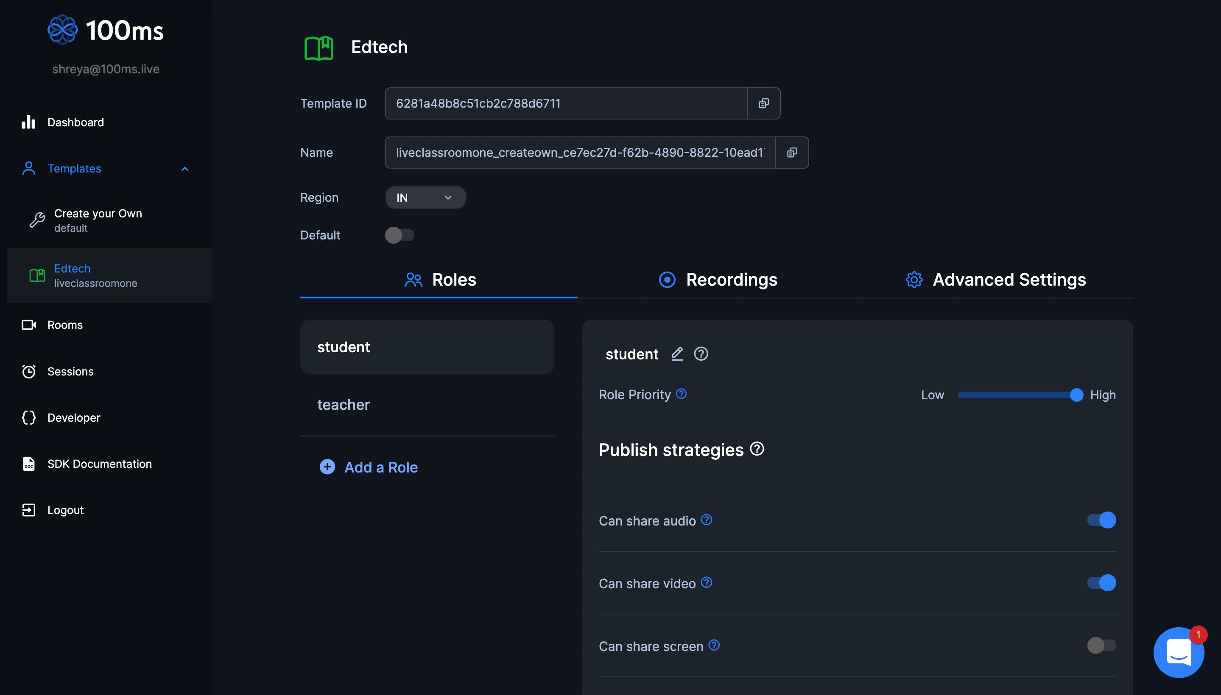Image resolution: width=1221 pixels, height=695 pixels.
Task: Open the chat support bubble
Action: click(x=1179, y=653)
